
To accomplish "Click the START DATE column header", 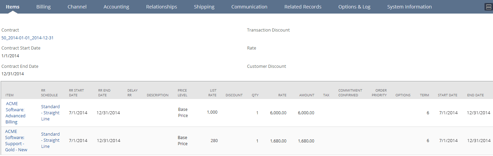I will [447, 95].
